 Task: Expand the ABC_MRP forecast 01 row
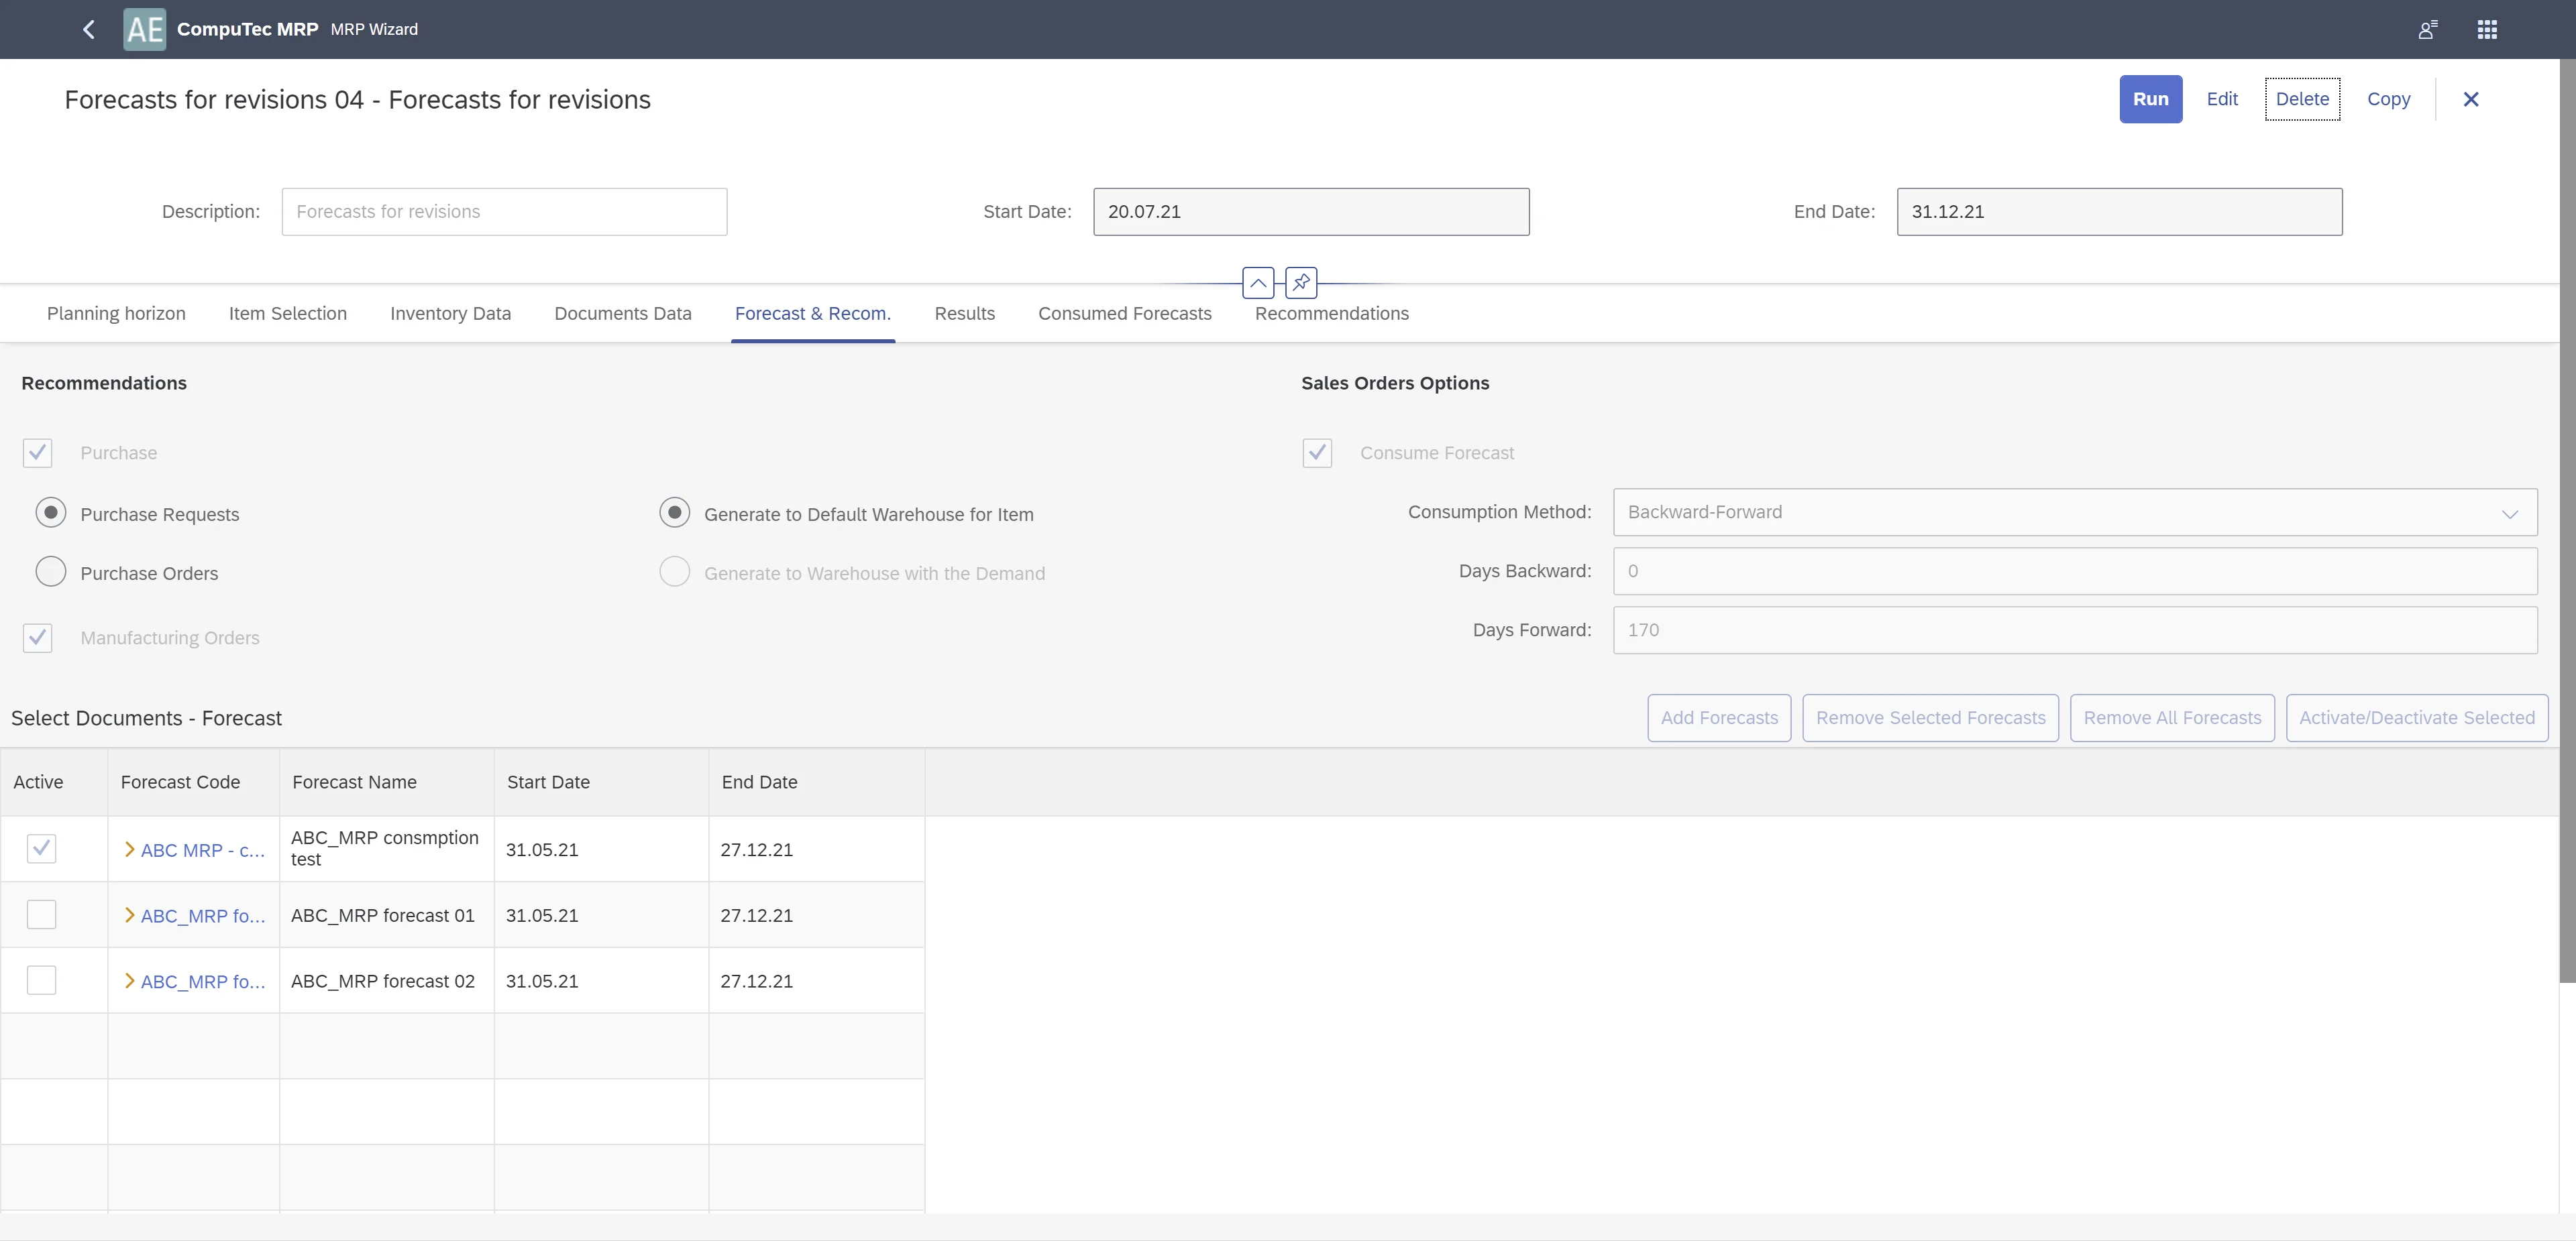pos(128,916)
